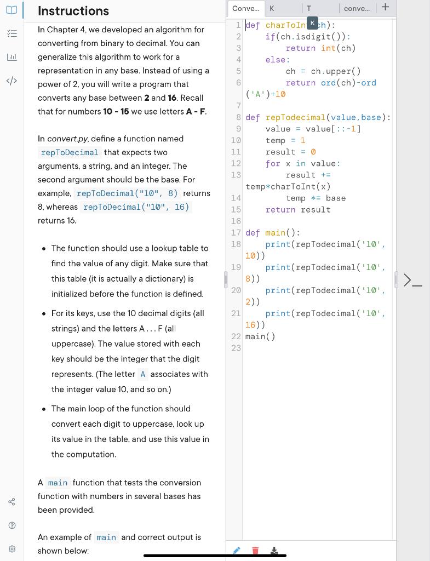Click the 'return result' code line

297,210
